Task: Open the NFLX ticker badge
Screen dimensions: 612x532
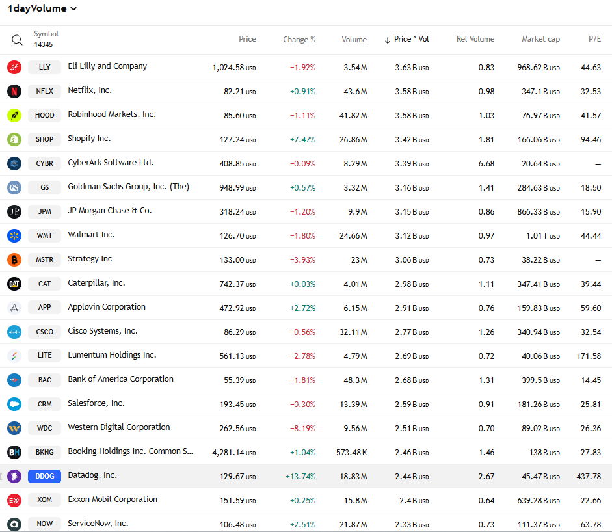Action: [44, 91]
